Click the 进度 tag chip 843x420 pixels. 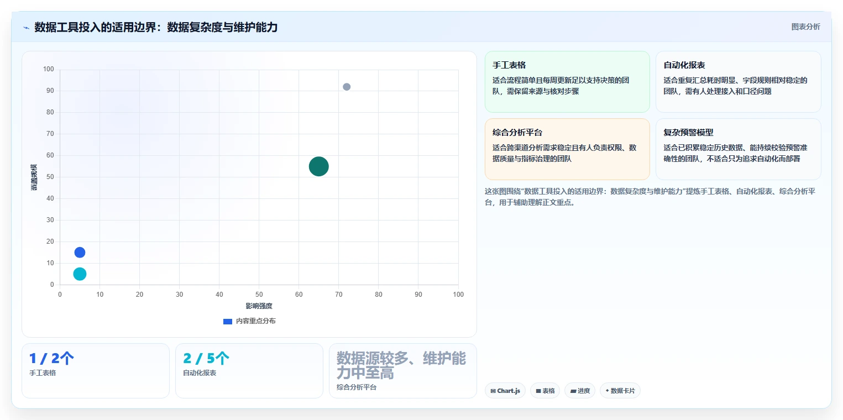[580, 391]
